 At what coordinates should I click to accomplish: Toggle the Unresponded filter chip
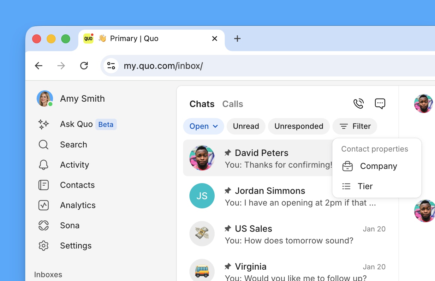(x=299, y=126)
